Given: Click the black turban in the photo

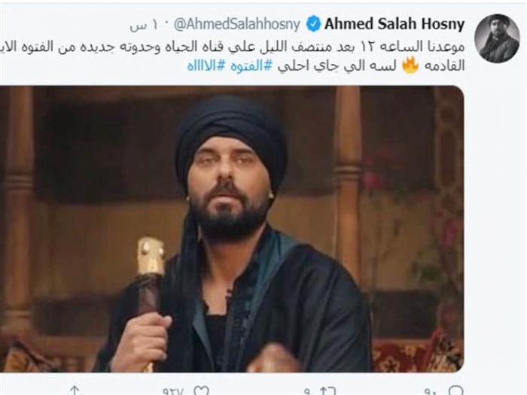Looking at the screenshot, I should [230, 141].
